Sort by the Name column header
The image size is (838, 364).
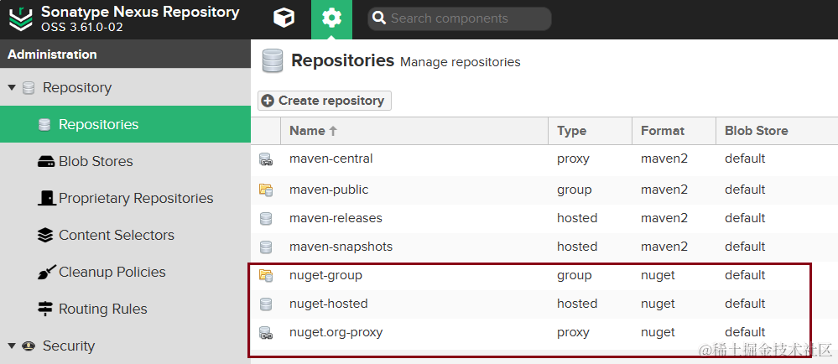[414, 131]
